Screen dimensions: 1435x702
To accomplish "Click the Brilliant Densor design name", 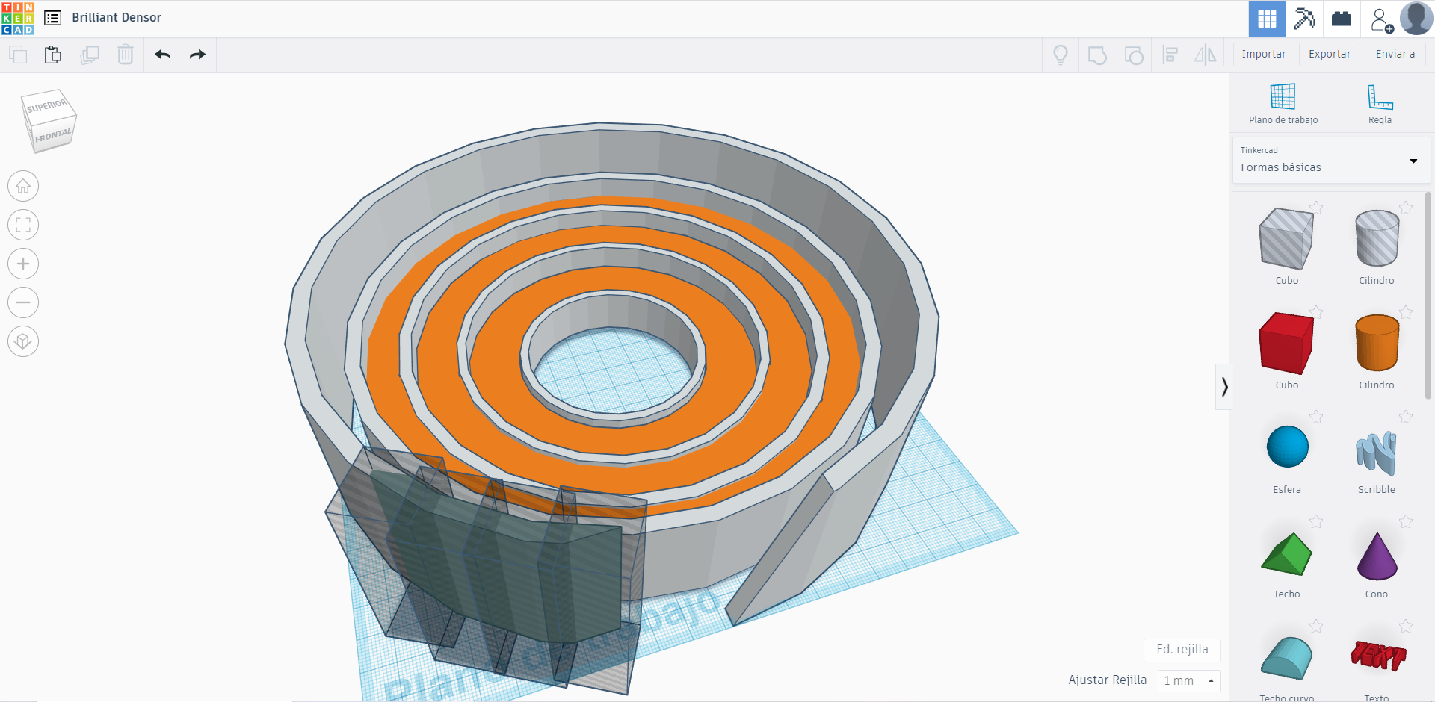I will coord(117,18).
